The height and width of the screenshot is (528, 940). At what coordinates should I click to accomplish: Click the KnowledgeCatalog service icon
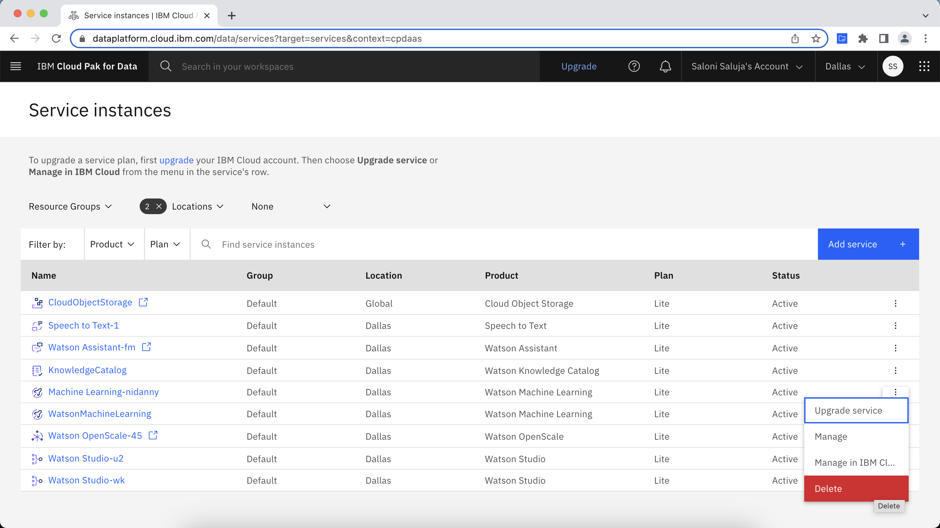[37, 370]
